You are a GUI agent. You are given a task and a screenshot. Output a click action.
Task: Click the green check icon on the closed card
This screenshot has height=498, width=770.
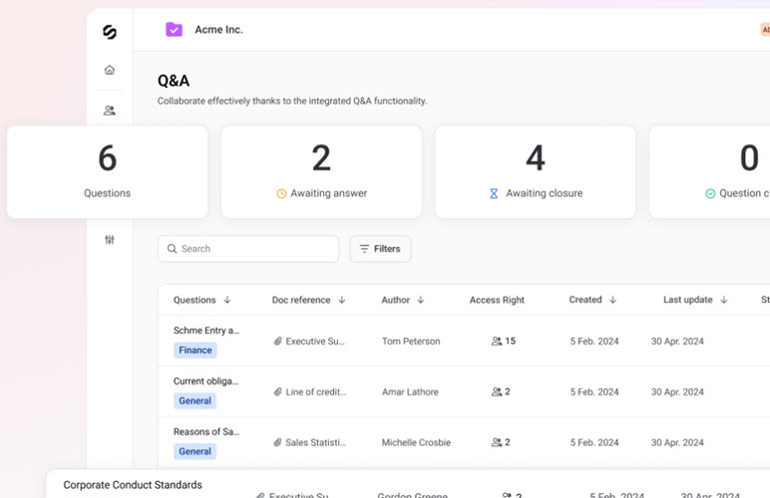click(710, 193)
